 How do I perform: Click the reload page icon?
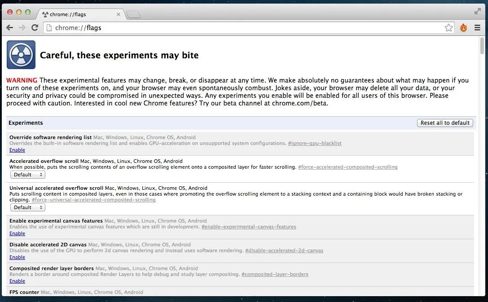tap(35, 28)
